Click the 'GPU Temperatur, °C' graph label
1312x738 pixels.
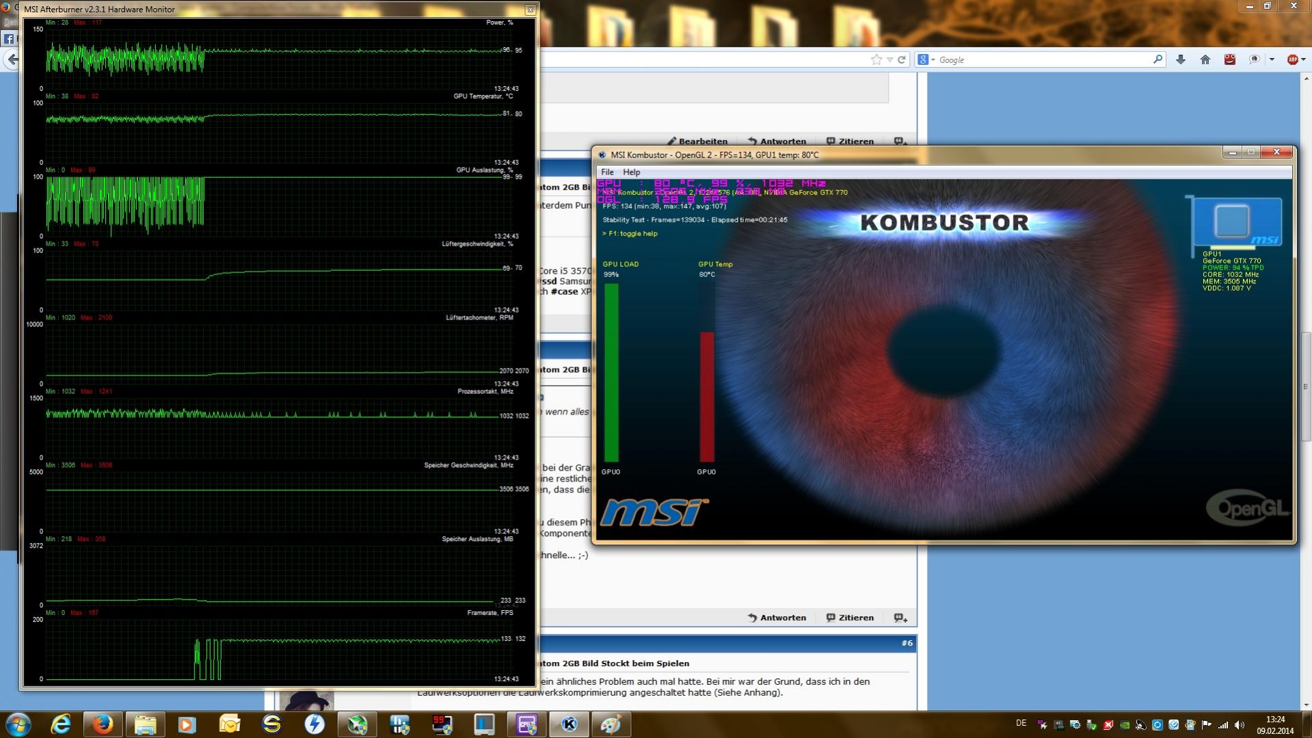coord(483,96)
